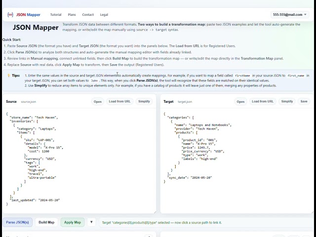This screenshot has height=237, width=316.
Task: Click inside the Source JSON editor at "store_name"
Action: coord(34,118)
